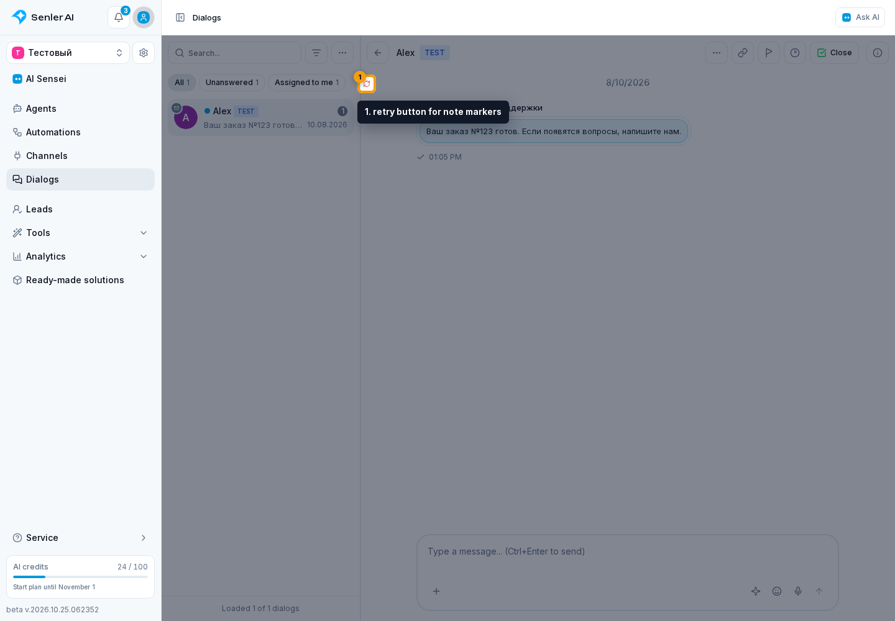The height and width of the screenshot is (621, 895).
Task: Toggle the sidebar panel icon
Action: 180,17
